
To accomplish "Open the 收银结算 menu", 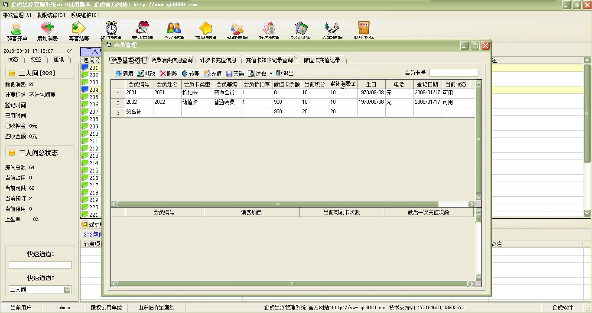I will pyautogui.click(x=51, y=15).
